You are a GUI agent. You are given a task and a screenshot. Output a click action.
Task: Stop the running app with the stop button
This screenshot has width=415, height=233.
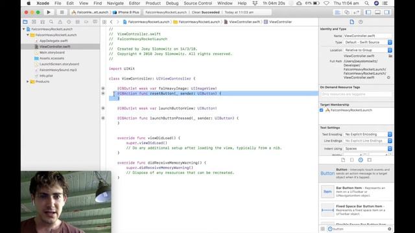tap(62, 12)
